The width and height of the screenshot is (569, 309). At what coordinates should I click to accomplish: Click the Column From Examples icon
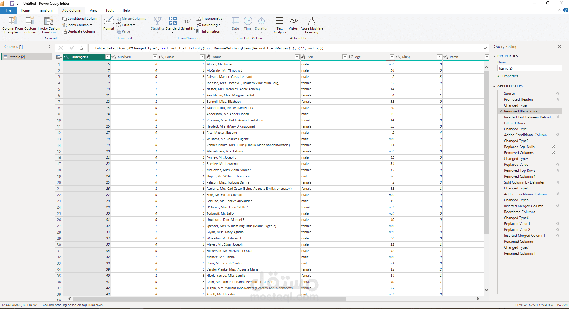(12, 21)
